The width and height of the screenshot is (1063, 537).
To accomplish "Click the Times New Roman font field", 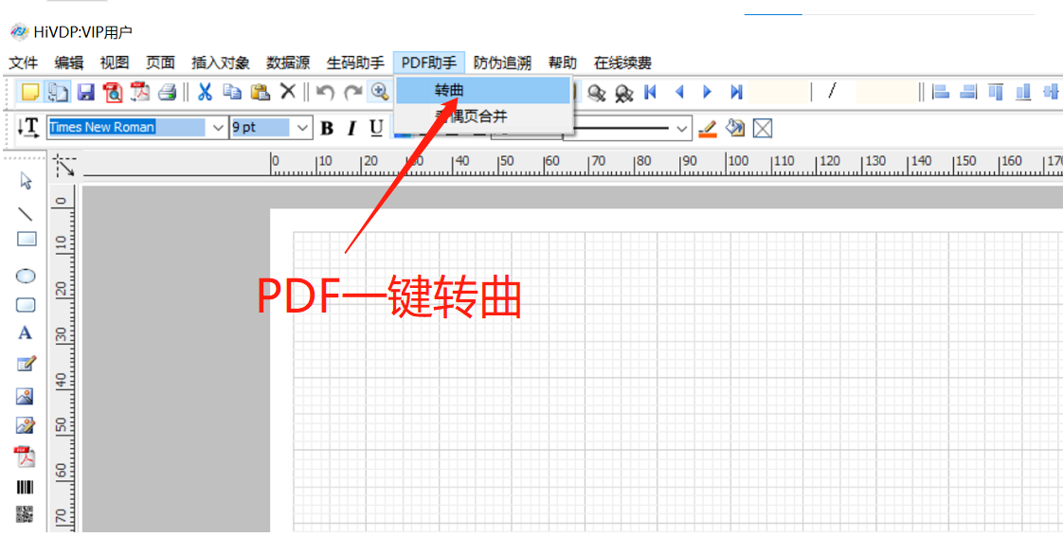I will [128, 128].
